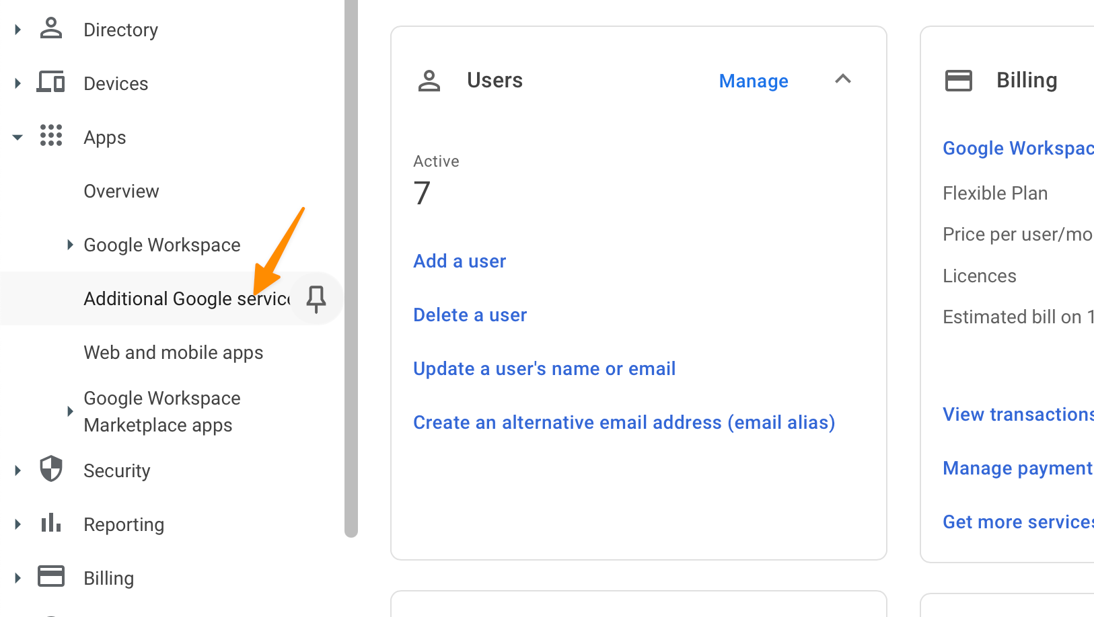Click the Users card person icon
1094x617 pixels.
(x=429, y=81)
